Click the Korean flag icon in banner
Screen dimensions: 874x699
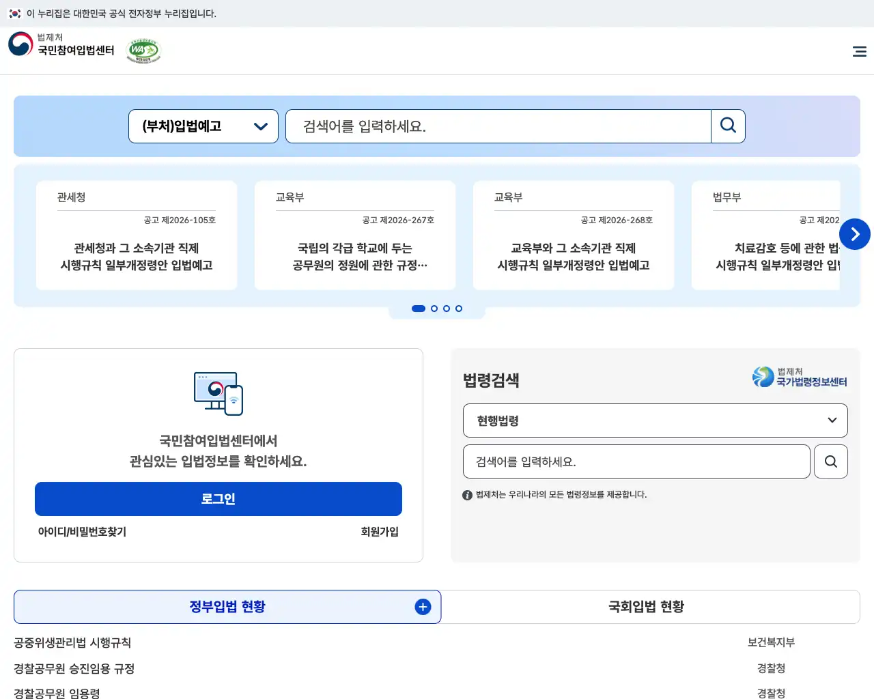[15, 14]
